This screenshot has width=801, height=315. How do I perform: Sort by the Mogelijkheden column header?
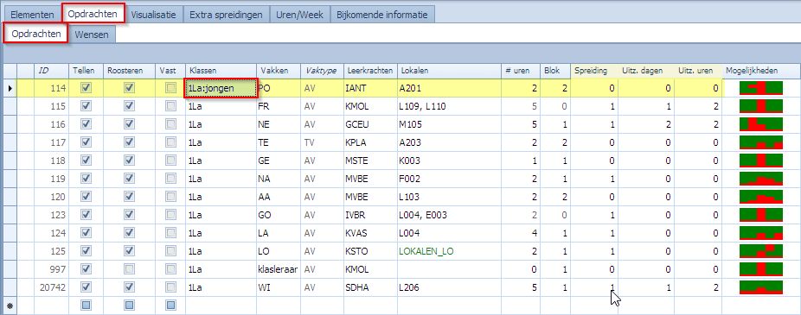761,71
